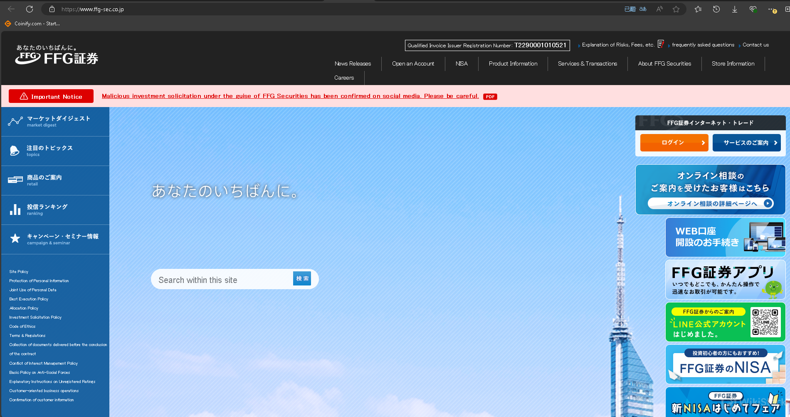
Task: Open online consultation details page banner
Action: (x=710, y=190)
